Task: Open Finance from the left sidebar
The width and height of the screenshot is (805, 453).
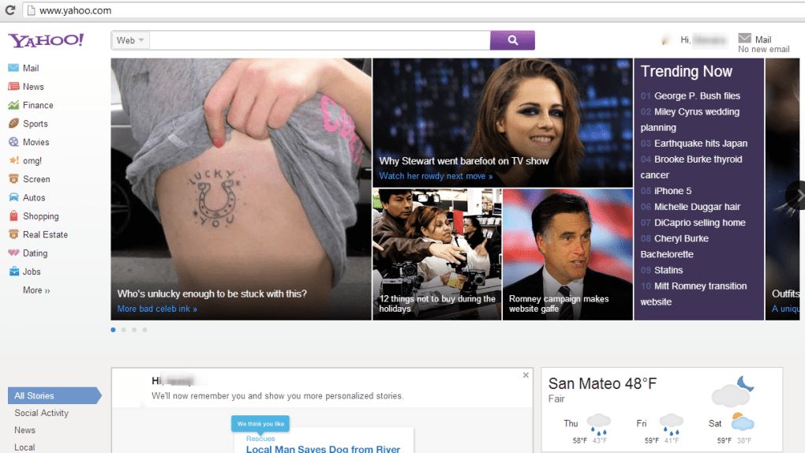Action: pos(37,105)
